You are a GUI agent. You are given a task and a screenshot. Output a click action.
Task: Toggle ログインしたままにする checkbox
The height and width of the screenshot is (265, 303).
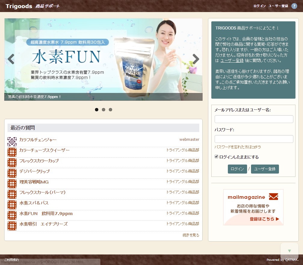pyautogui.click(x=216, y=156)
